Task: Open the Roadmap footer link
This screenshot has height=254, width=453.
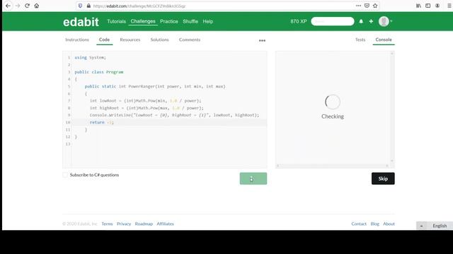Action: (x=144, y=224)
